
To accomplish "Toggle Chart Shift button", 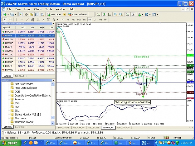I will pyautogui.click(x=133, y=15).
